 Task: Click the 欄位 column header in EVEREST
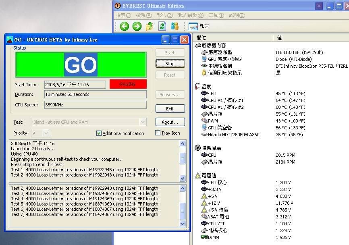click(x=233, y=37)
